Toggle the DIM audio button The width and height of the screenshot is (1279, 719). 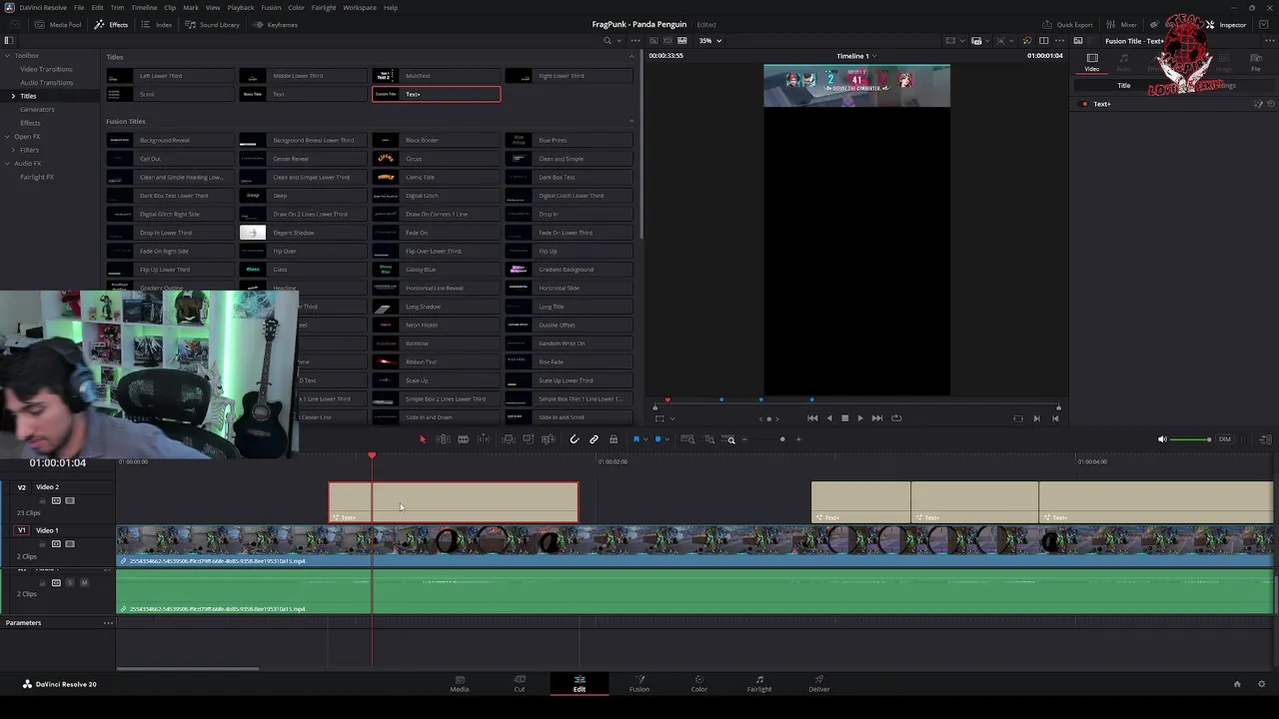pos(1224,439)
